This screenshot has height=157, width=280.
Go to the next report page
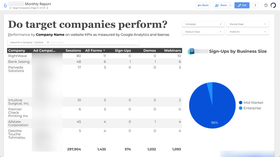[48, 8]
